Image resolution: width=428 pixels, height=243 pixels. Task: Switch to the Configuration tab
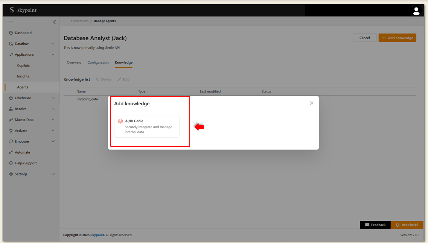pos(98,62)
